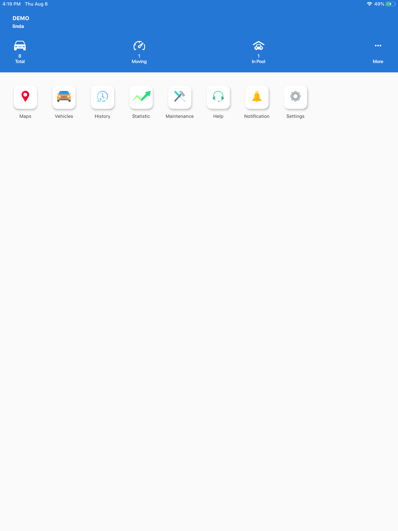Open the Maintenance tools icon

pos(179,97)
